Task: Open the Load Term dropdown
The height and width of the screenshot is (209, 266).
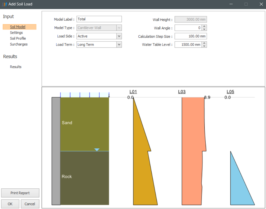Action: (119, 45)
